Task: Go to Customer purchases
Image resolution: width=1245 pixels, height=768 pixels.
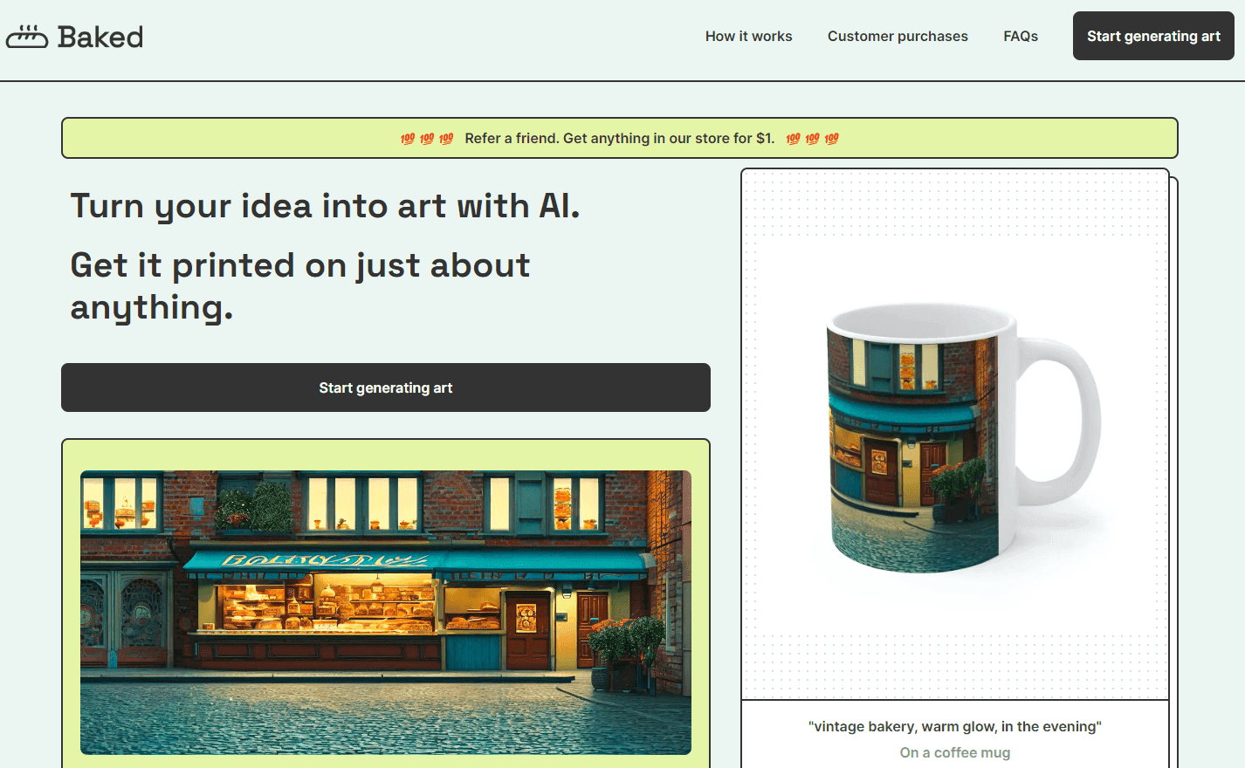Action: click(x=898, y=36)
